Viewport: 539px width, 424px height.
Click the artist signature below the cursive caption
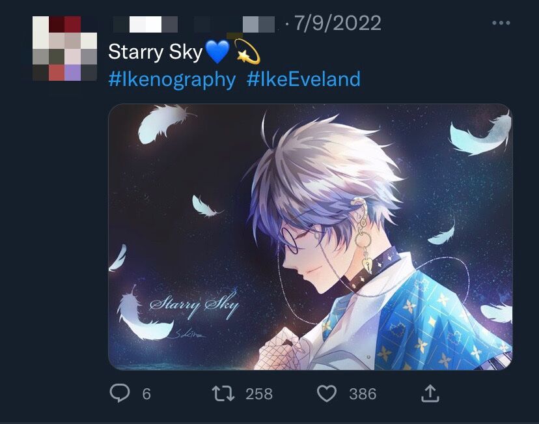[187, 333]
